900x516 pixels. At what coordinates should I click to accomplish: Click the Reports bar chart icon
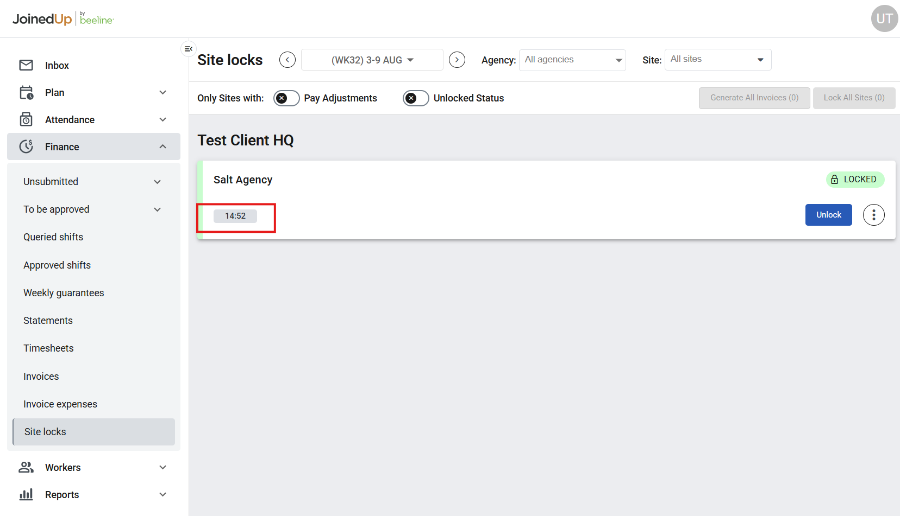coord(26,494)
